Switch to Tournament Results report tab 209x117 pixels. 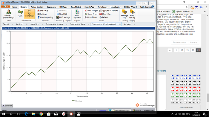pyautogui.click(x=54, y=24)
